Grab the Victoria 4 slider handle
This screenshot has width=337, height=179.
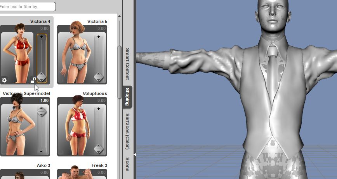click(42, 77)
